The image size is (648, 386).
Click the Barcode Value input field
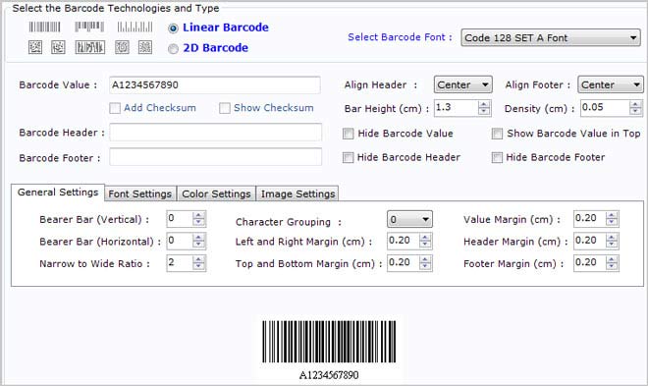pyautogui.click(x=214, y=84)
